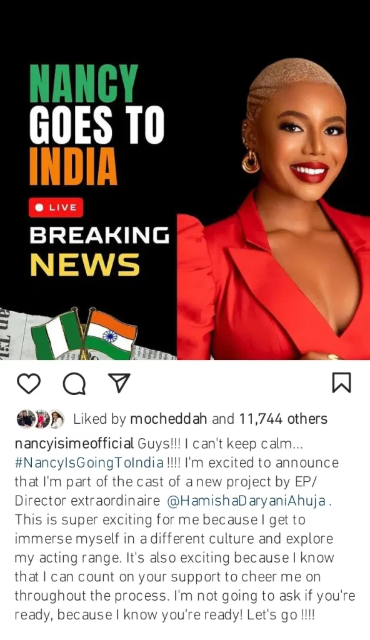Screen dimensions: 370x640
Task: Click the NANCY GOES TO INDIA headline
Action: [96, 125]
